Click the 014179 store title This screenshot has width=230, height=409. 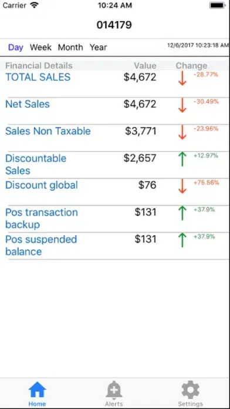114,25
